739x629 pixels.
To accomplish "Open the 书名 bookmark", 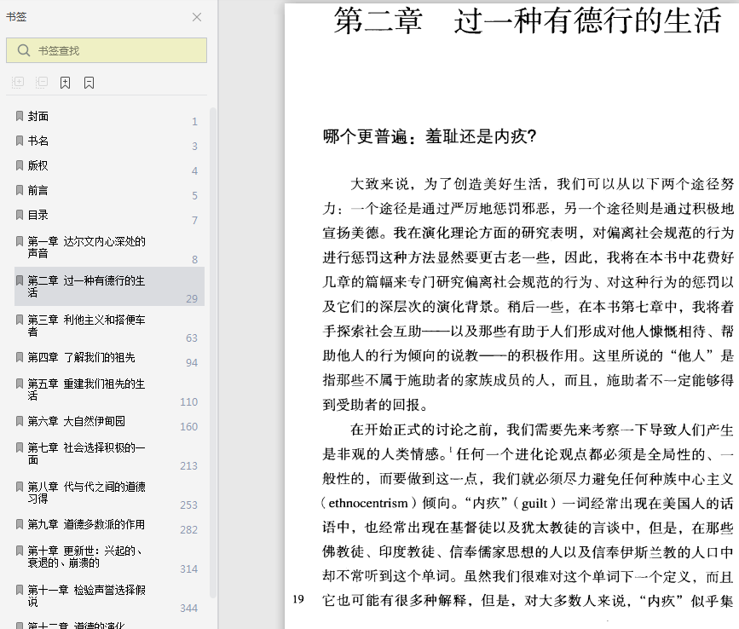I will point(38,141).
